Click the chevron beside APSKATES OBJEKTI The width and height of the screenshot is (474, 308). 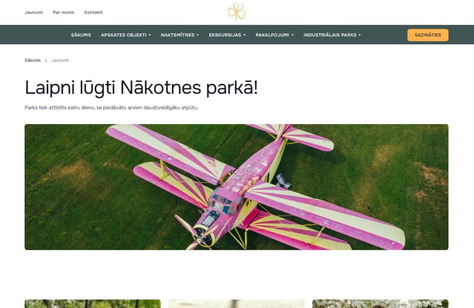coord(150,35)
